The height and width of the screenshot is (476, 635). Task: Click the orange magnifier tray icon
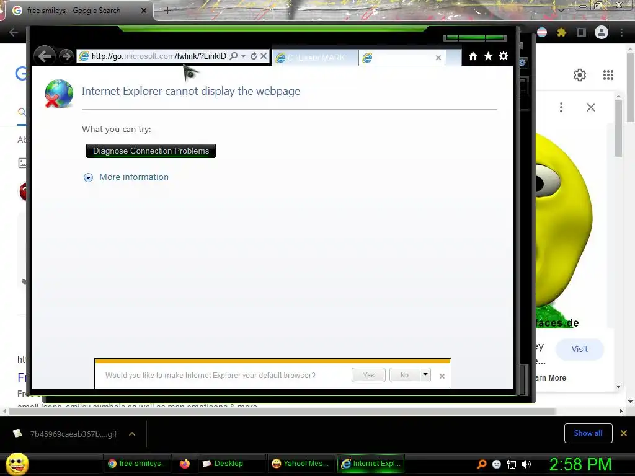(x=482, y=464)
